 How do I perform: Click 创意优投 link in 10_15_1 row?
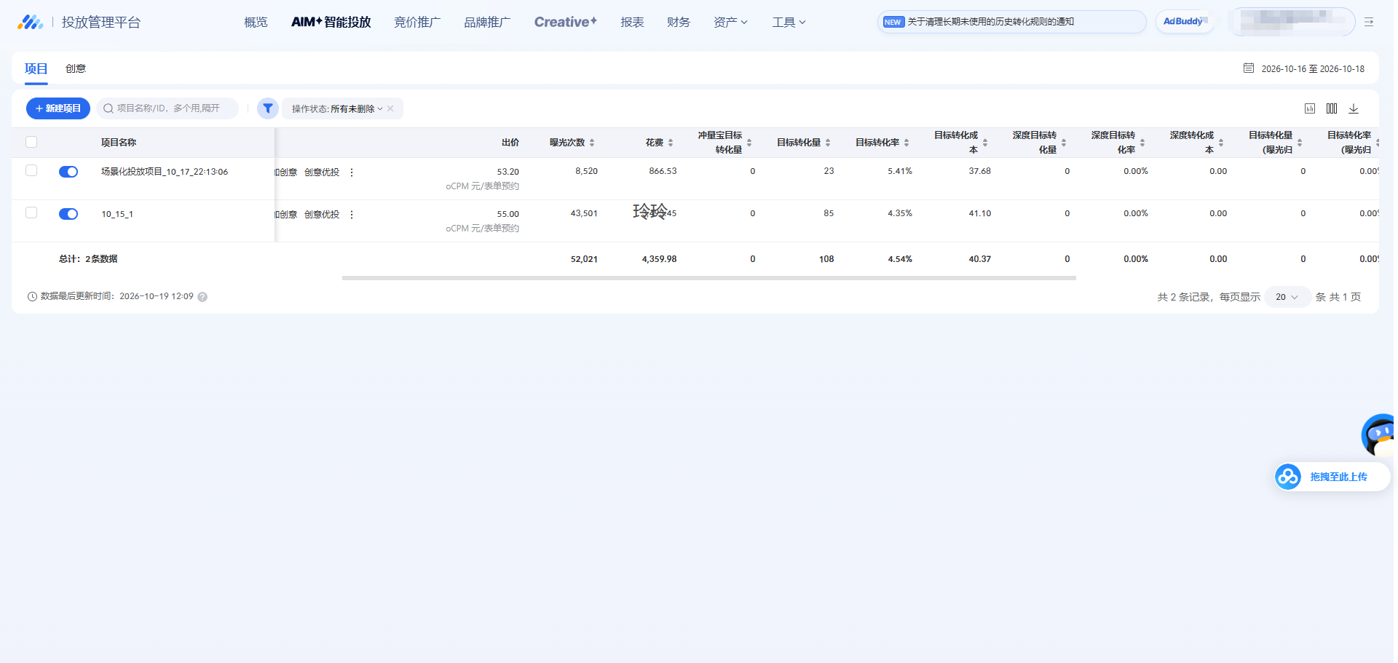pyautogui.click(x=322, y=215)
